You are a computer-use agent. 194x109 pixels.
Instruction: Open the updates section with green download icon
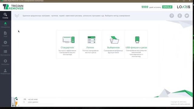[x=5, y=25]
